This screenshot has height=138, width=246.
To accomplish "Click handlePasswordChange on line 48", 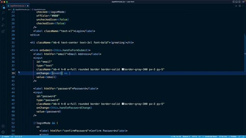I will tap(75, 108).
